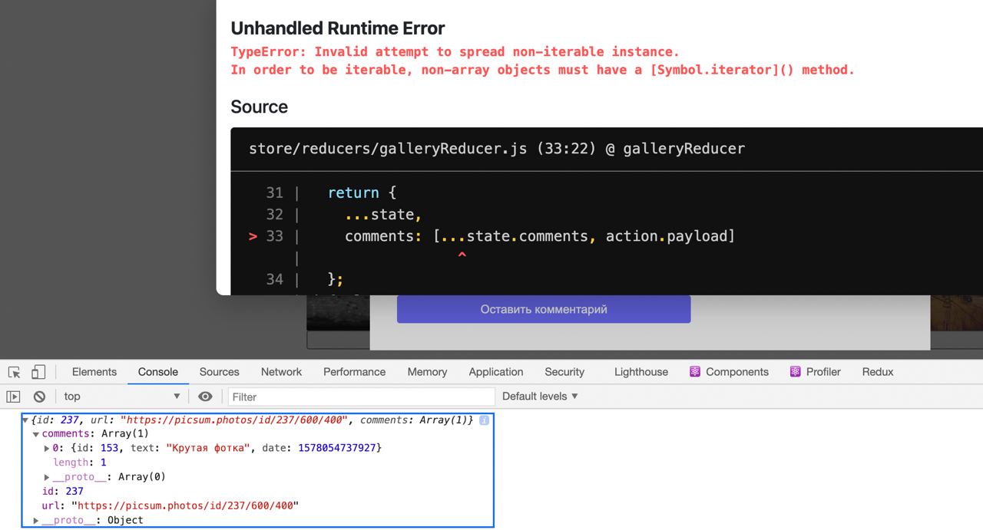
Task: Open the Network tab
Action: coord(281,372)
